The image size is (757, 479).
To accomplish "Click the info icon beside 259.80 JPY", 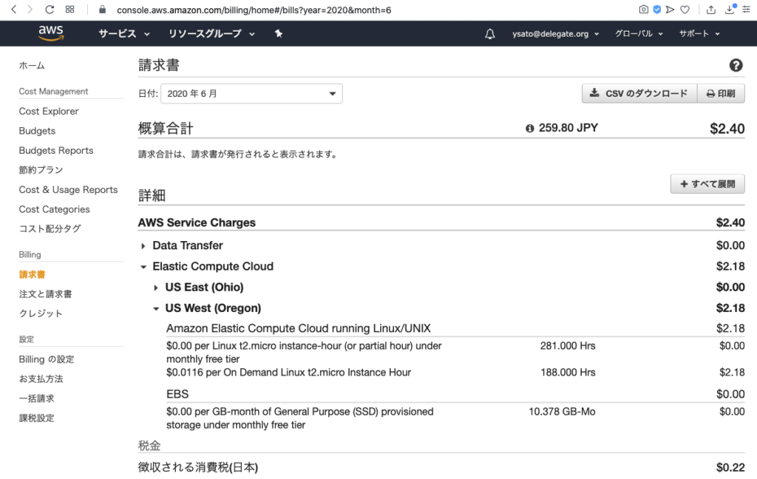I will (x=529, y=129).
